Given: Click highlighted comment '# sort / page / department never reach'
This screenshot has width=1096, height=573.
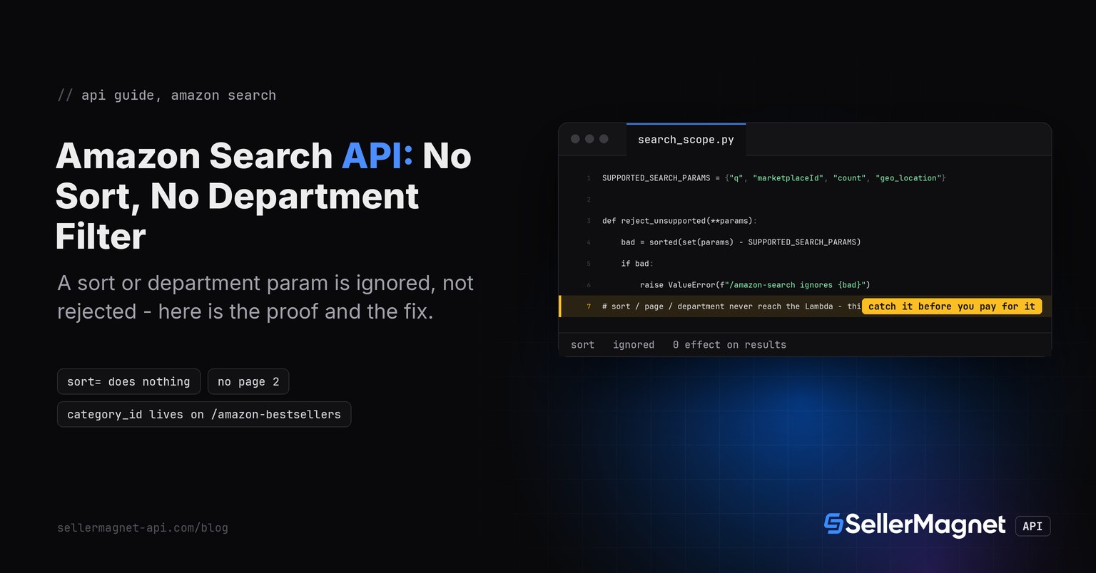Looking at the screenshot, I should coord(731,306).
